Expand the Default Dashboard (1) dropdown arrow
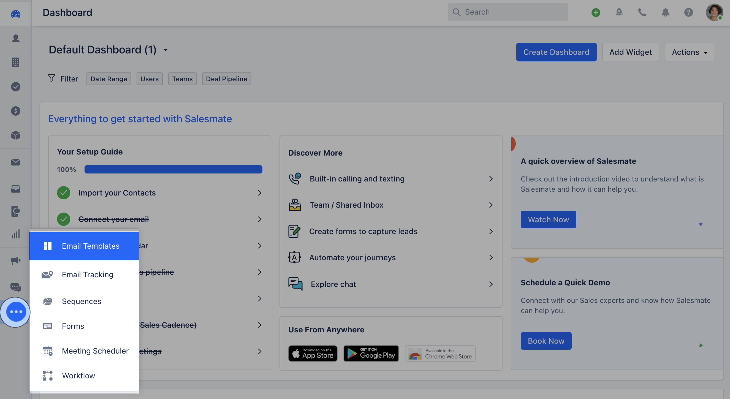The image size is (730, 399). pos(165,50)
